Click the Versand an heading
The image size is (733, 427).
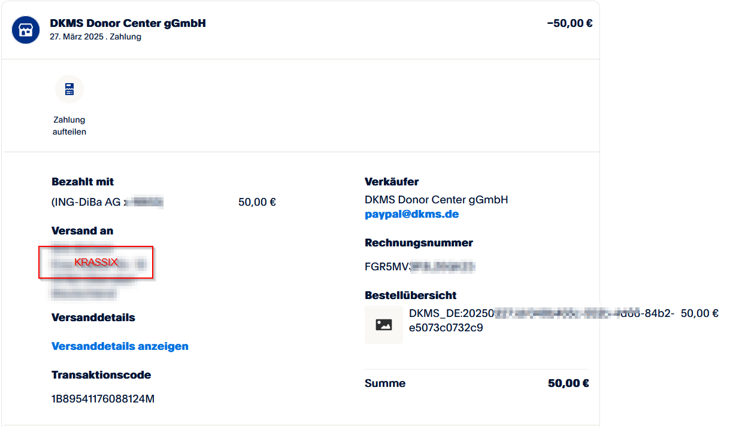(x=83, y=231)
